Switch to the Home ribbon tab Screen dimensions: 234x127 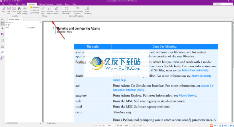click(10, 4)
